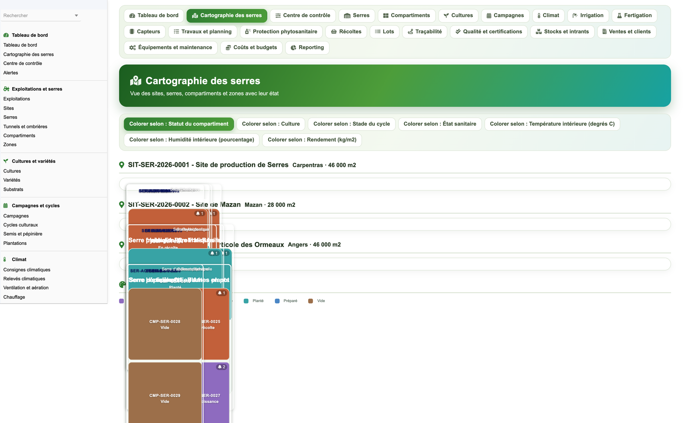Viewport: 683px width, 423px height.
Task: Click alert bell badge showing 2 alerts
Action: [221, 367]
